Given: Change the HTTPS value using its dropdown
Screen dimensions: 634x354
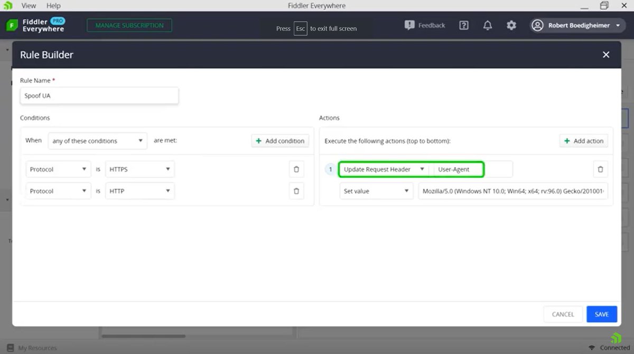Looking at the screenshot, I should pyautogui.click(x=139, y=169).
